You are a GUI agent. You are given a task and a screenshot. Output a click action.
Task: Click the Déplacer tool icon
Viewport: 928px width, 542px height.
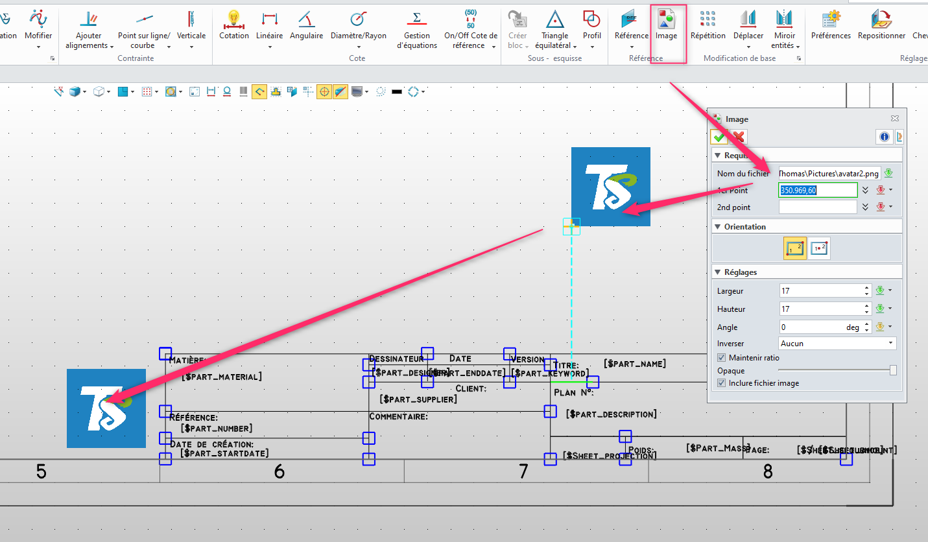748,18
